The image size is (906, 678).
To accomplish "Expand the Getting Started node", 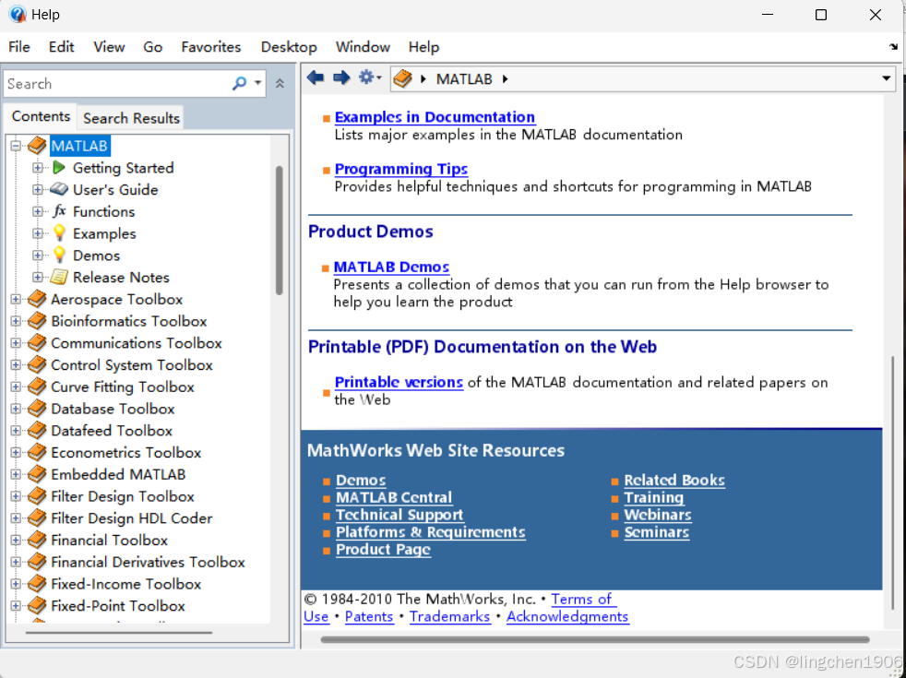I will point(38,168).
